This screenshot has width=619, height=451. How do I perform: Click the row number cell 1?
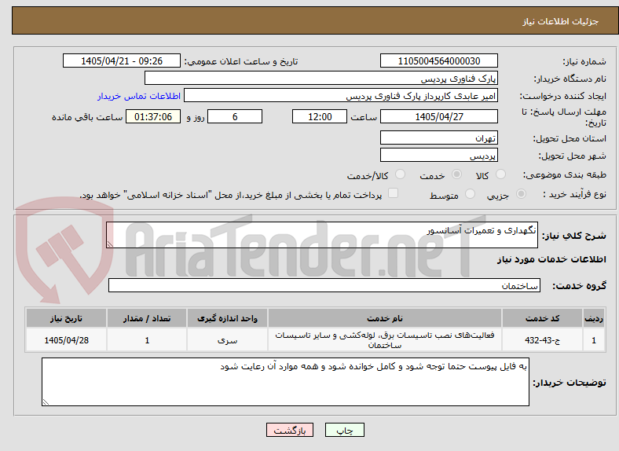click(594, 339)
